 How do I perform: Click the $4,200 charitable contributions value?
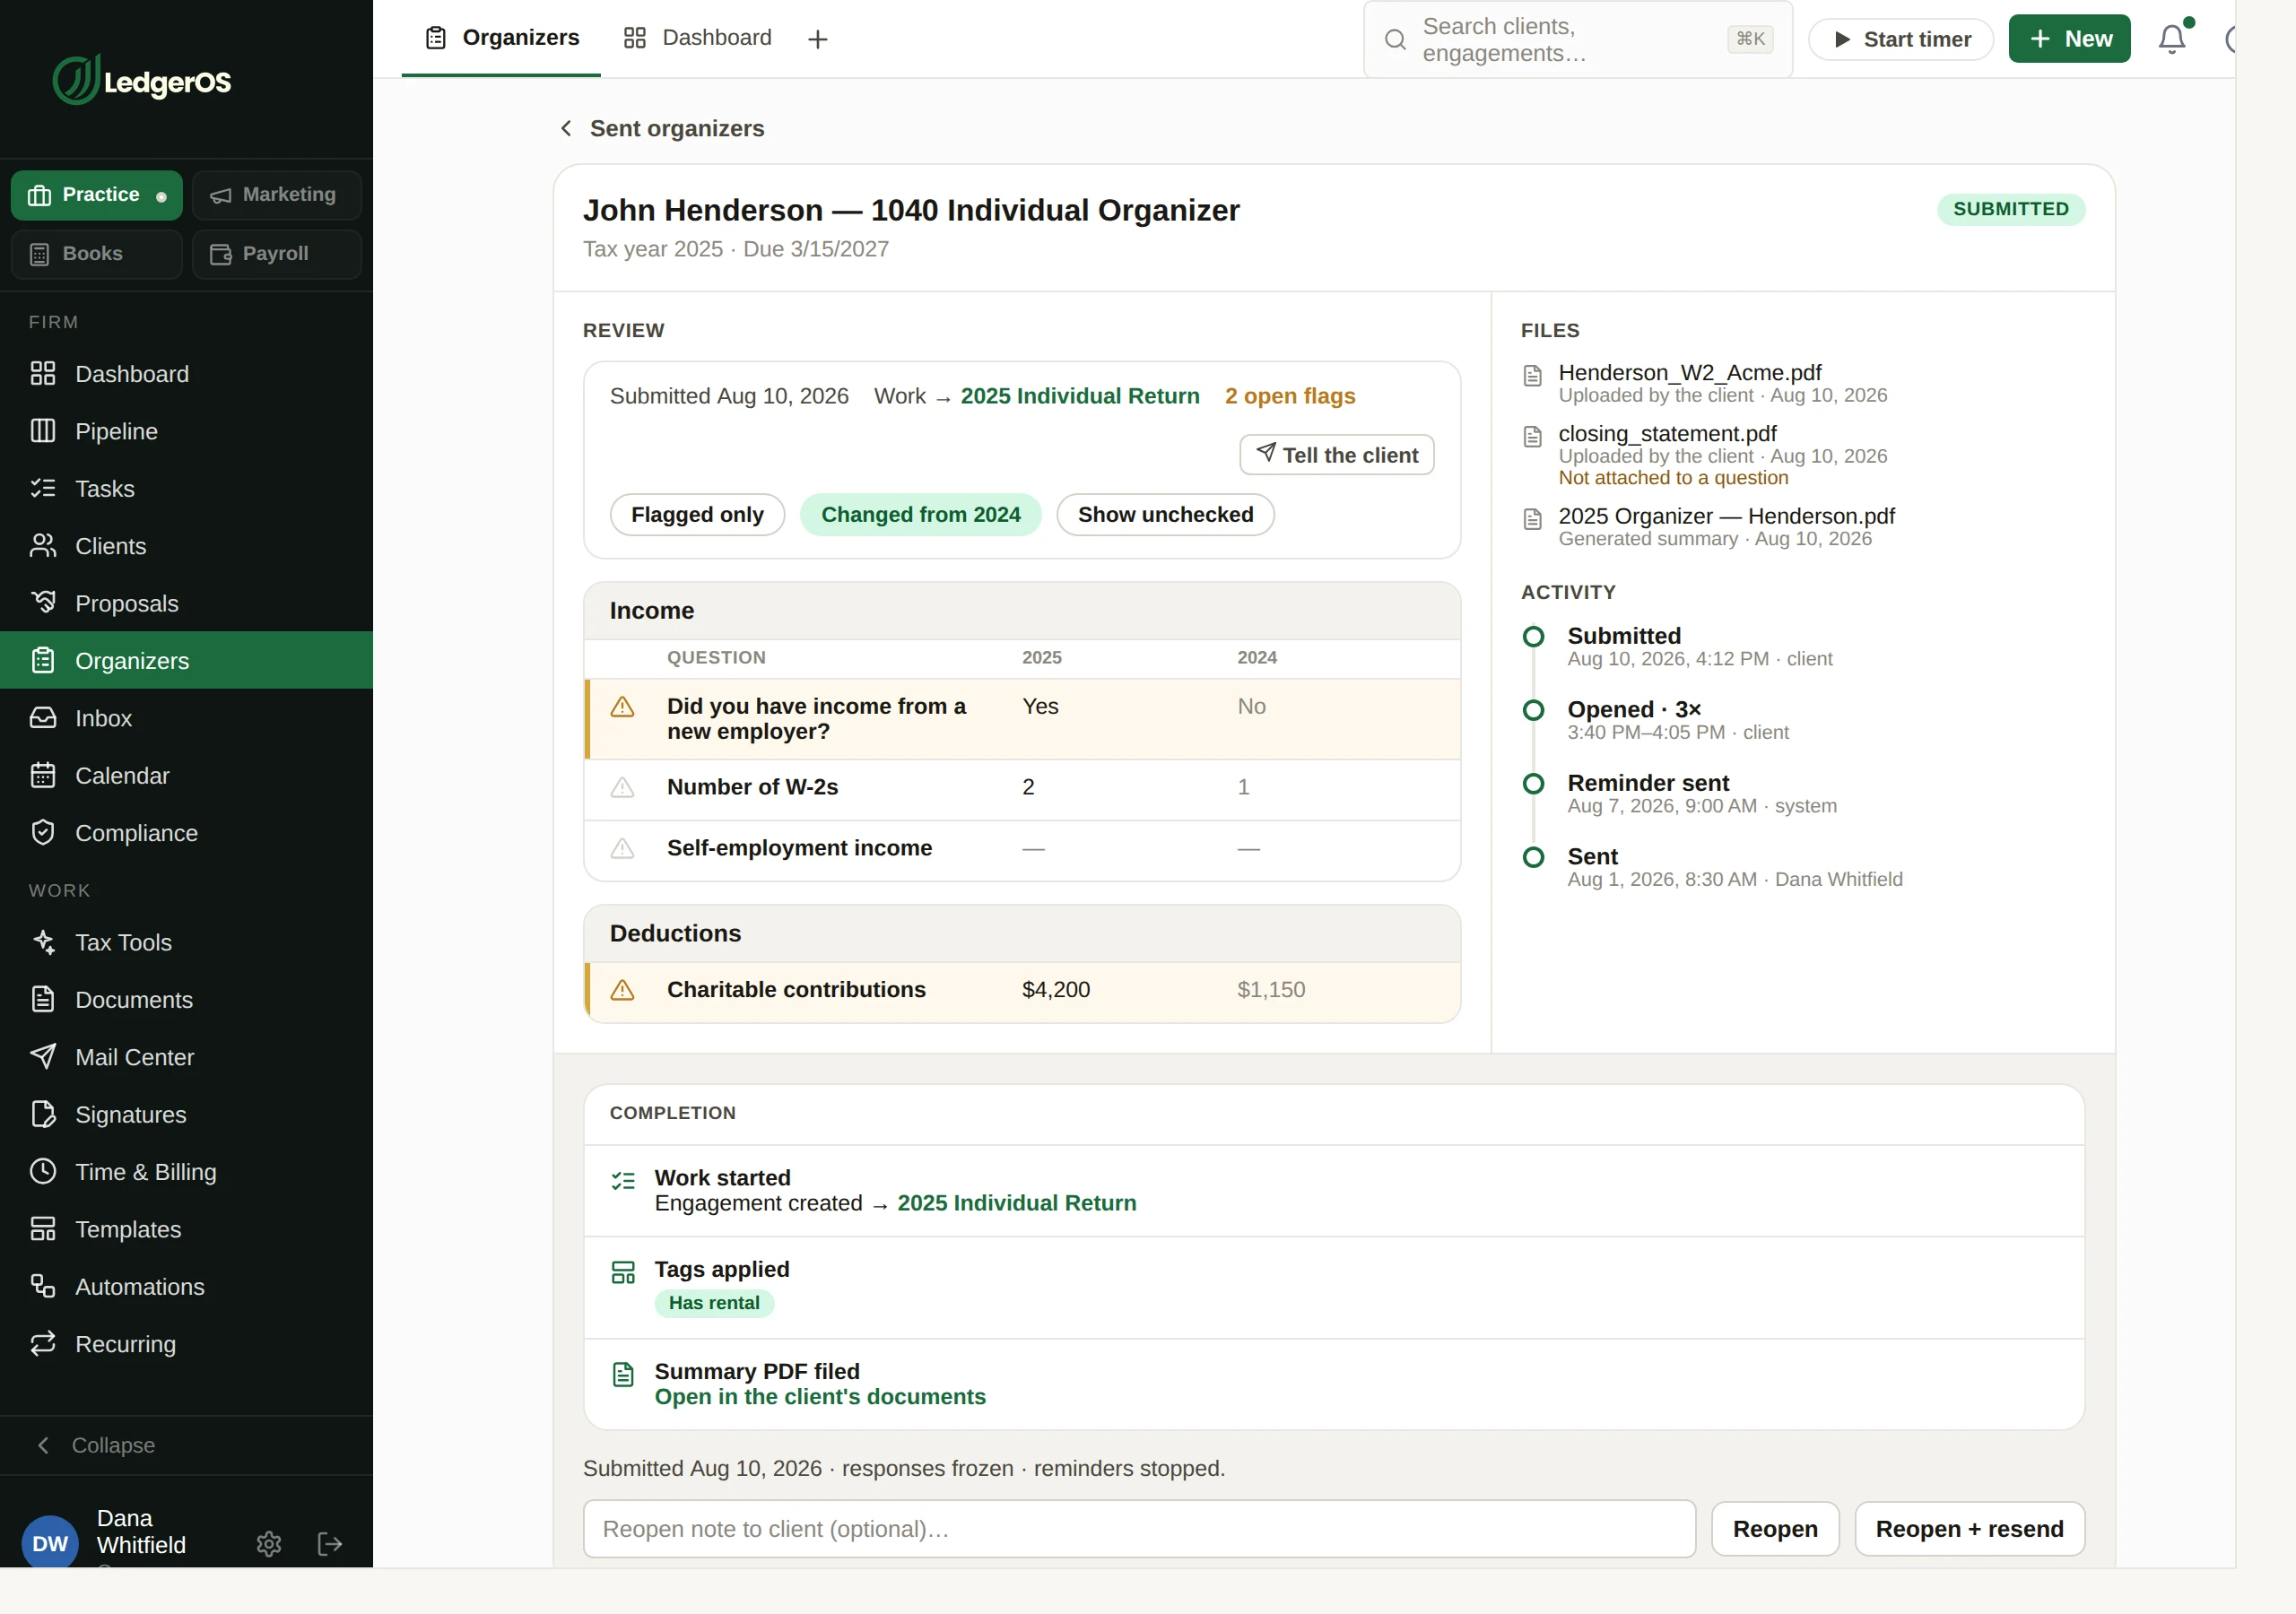click(1056, 990)
